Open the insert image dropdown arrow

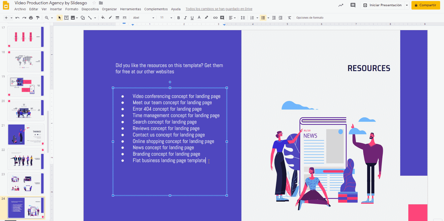(77, 18)
